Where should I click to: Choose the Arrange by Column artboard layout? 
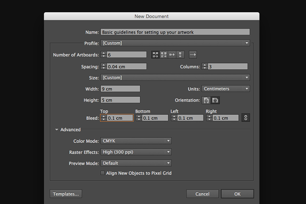[x=180, y=54]
